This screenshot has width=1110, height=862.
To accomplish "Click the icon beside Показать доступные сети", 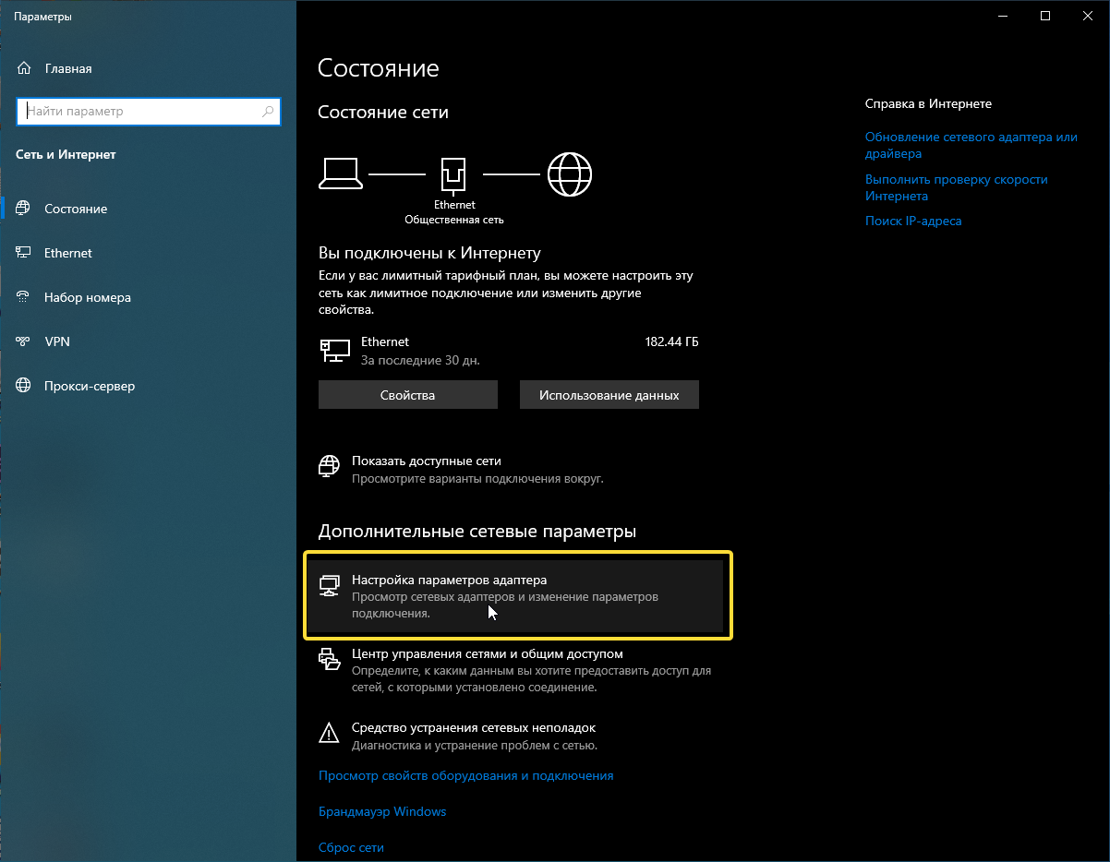I will coord(329,466).
